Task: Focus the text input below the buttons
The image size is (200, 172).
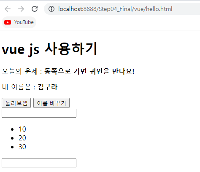Action: click(x=39, y=113)
